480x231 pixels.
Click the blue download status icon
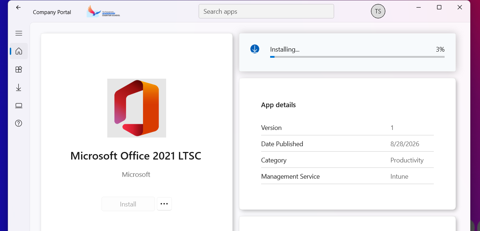[255, 49]
